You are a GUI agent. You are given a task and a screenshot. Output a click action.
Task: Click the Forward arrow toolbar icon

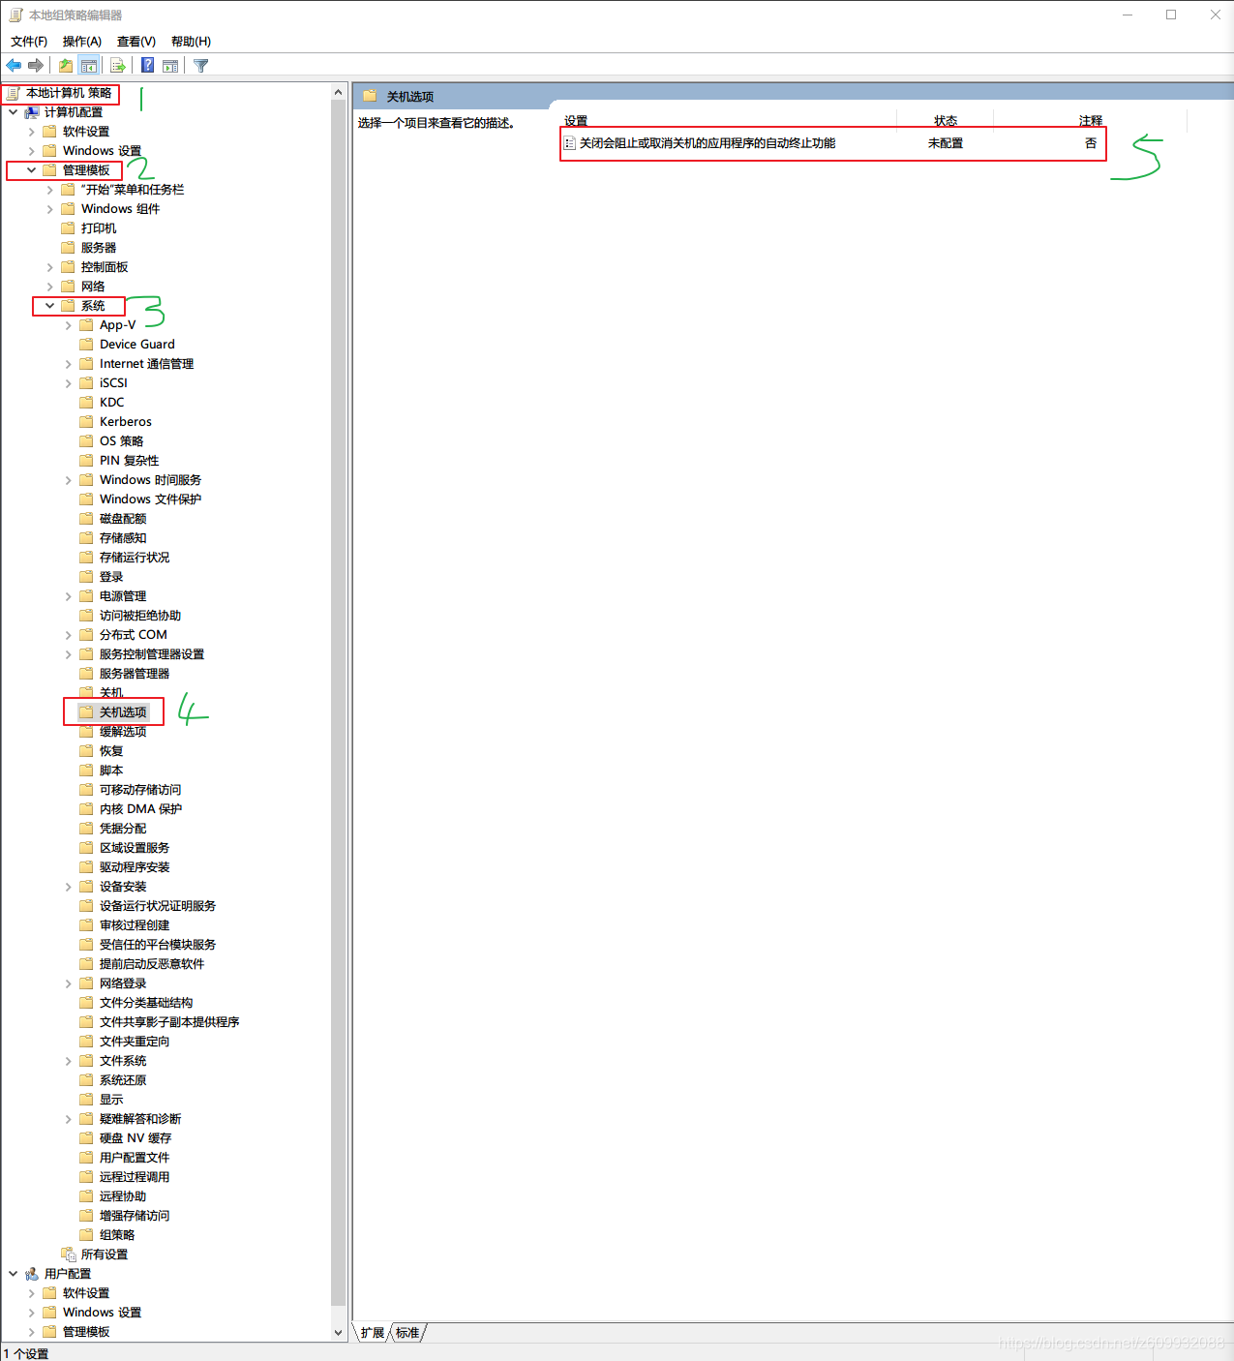pos(36,66)
